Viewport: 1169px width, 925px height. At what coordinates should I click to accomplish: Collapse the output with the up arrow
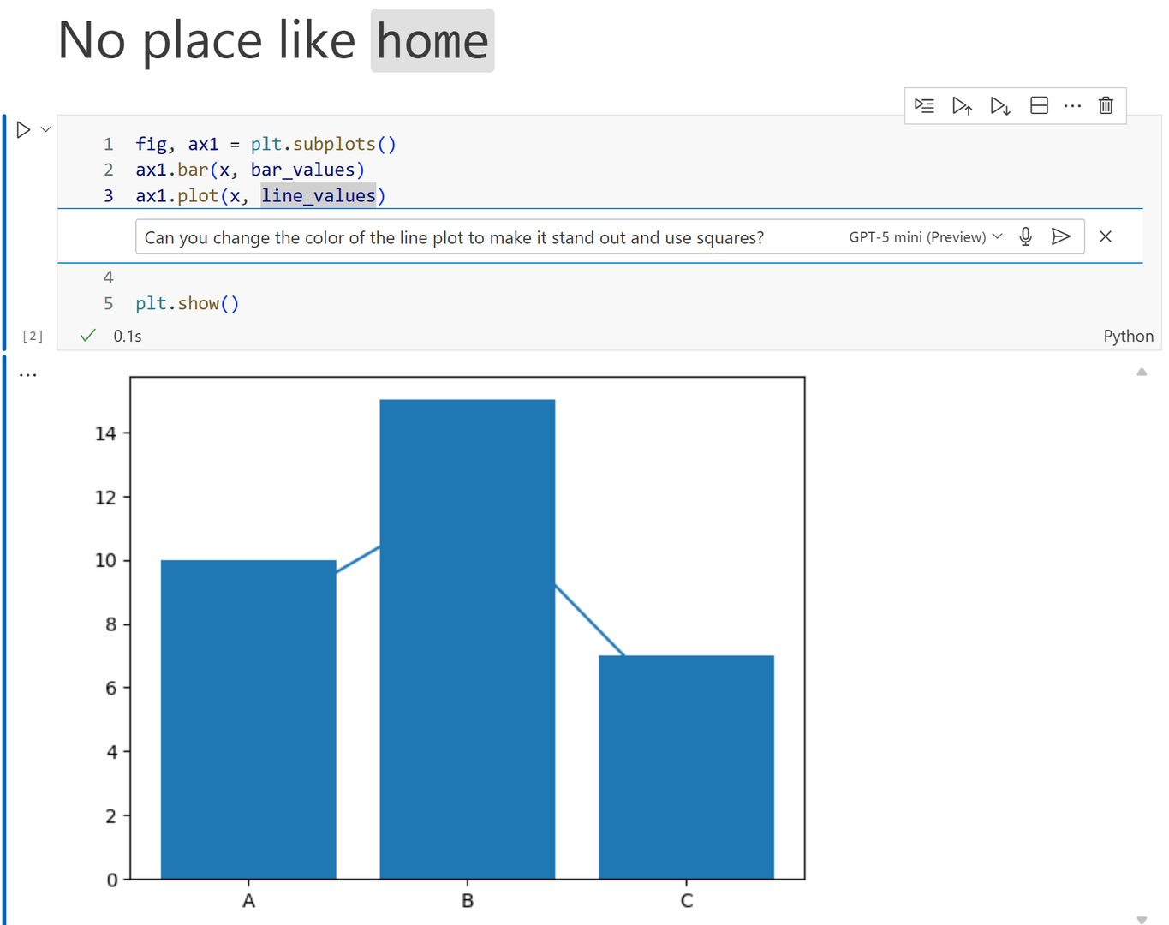[1142, 371]
